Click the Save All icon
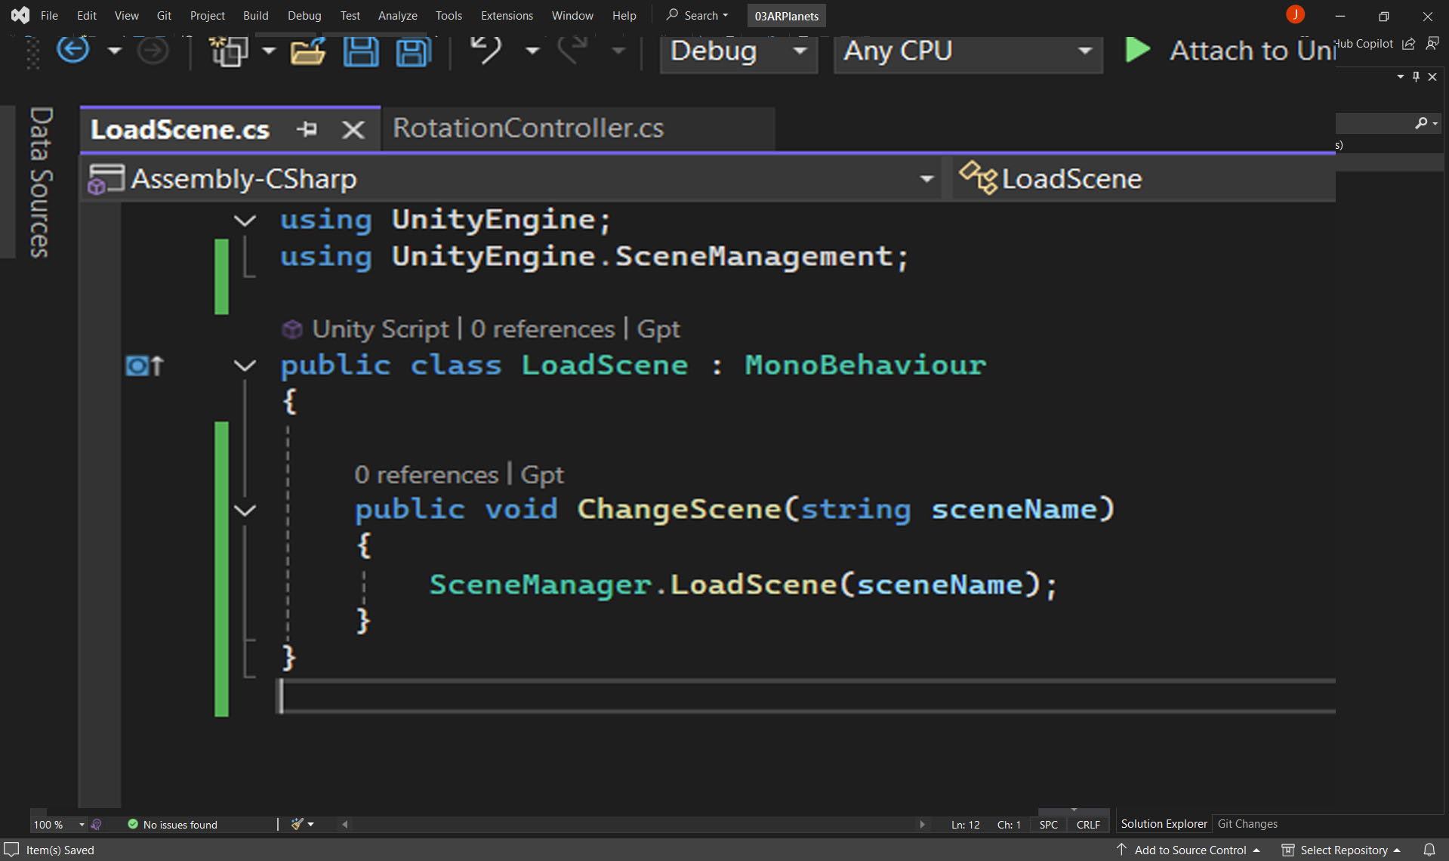Viewport: 1449px width, 861px height. (x=413, y=52)
